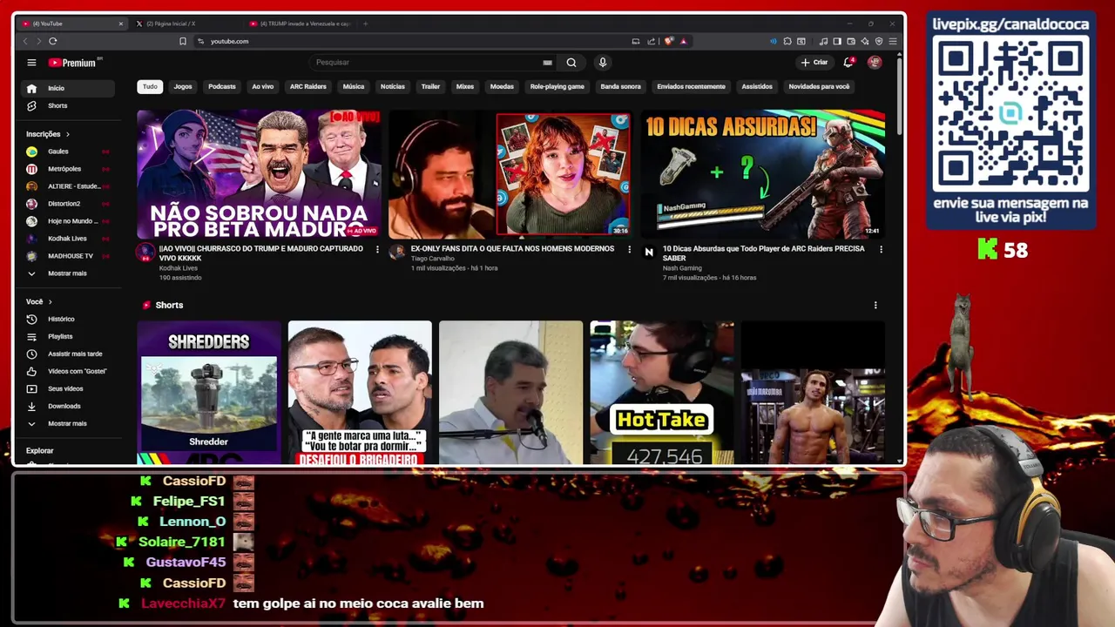
Task: Select the Tudo filter chip
Action: pyautogui.click(x=150, y=86)
